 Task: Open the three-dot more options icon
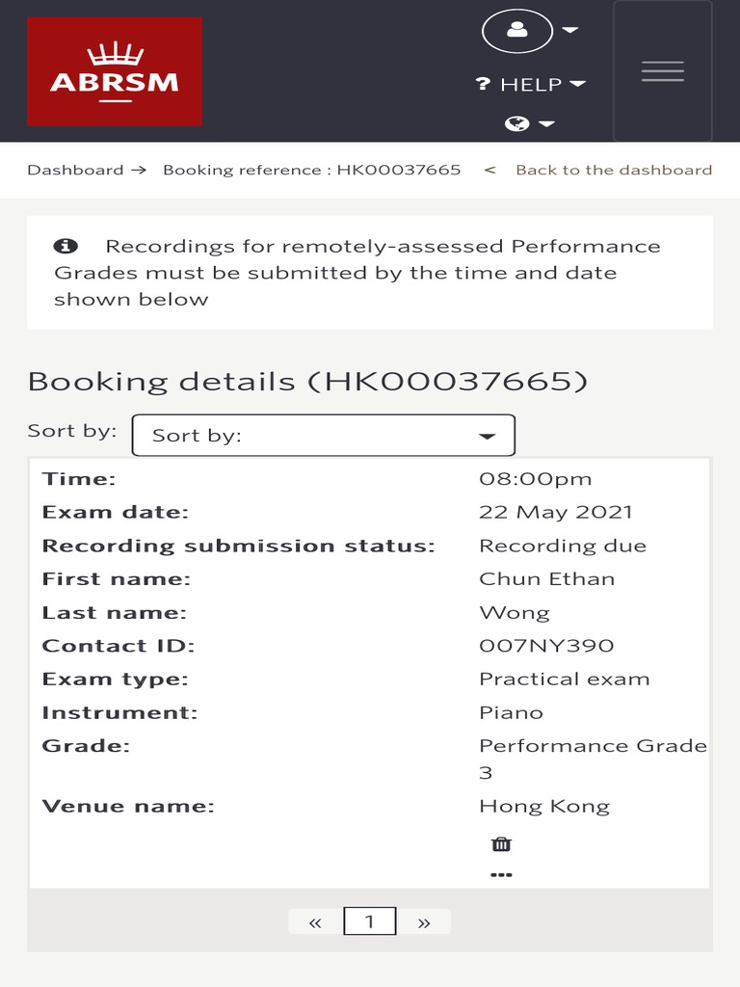point(501,875)
